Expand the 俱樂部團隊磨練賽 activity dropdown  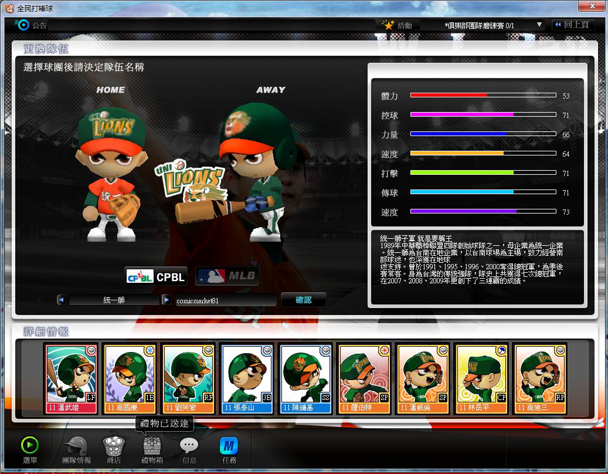point(539,25)
